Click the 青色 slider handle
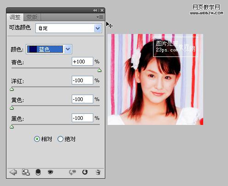 click(x=99, y=70)
